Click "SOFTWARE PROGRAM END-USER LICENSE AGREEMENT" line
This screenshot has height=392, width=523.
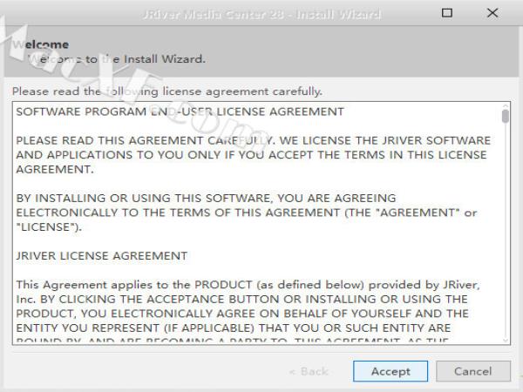tap(180, 112)
